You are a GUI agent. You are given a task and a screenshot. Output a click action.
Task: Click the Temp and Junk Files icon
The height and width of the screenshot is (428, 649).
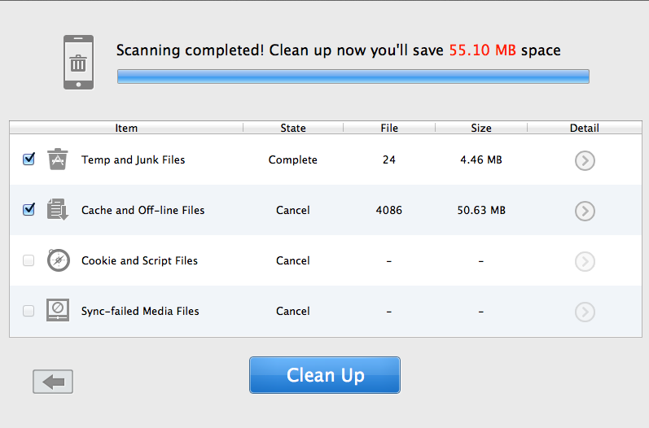click(x=56, y=159)
